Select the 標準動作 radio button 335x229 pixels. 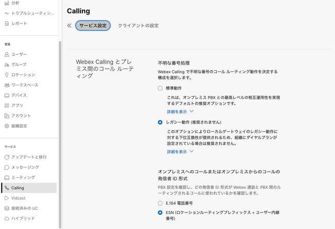pyautogui.click(x=160, y=88)
